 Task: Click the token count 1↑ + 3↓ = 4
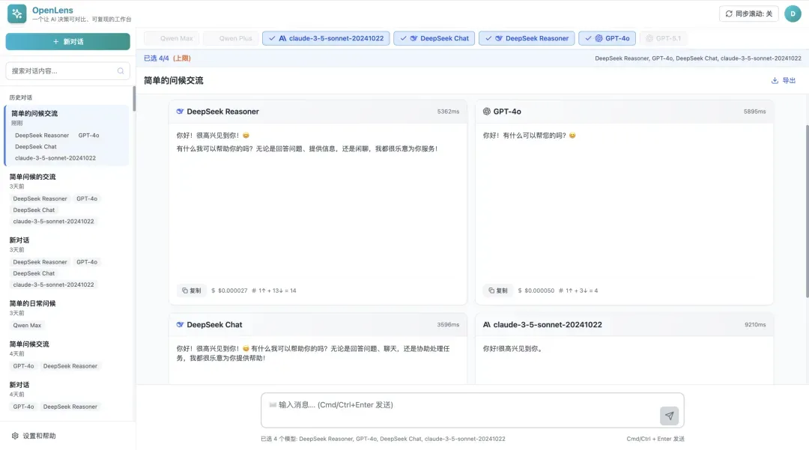578,291
